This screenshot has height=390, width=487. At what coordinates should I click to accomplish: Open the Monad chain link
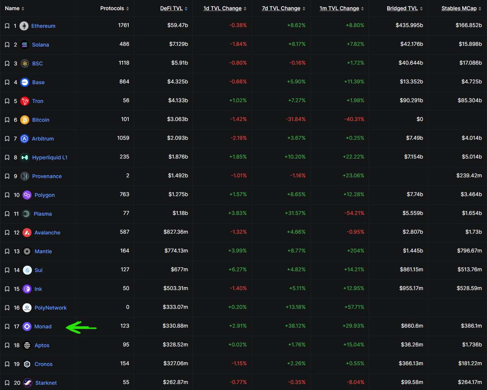coord(43,326)
